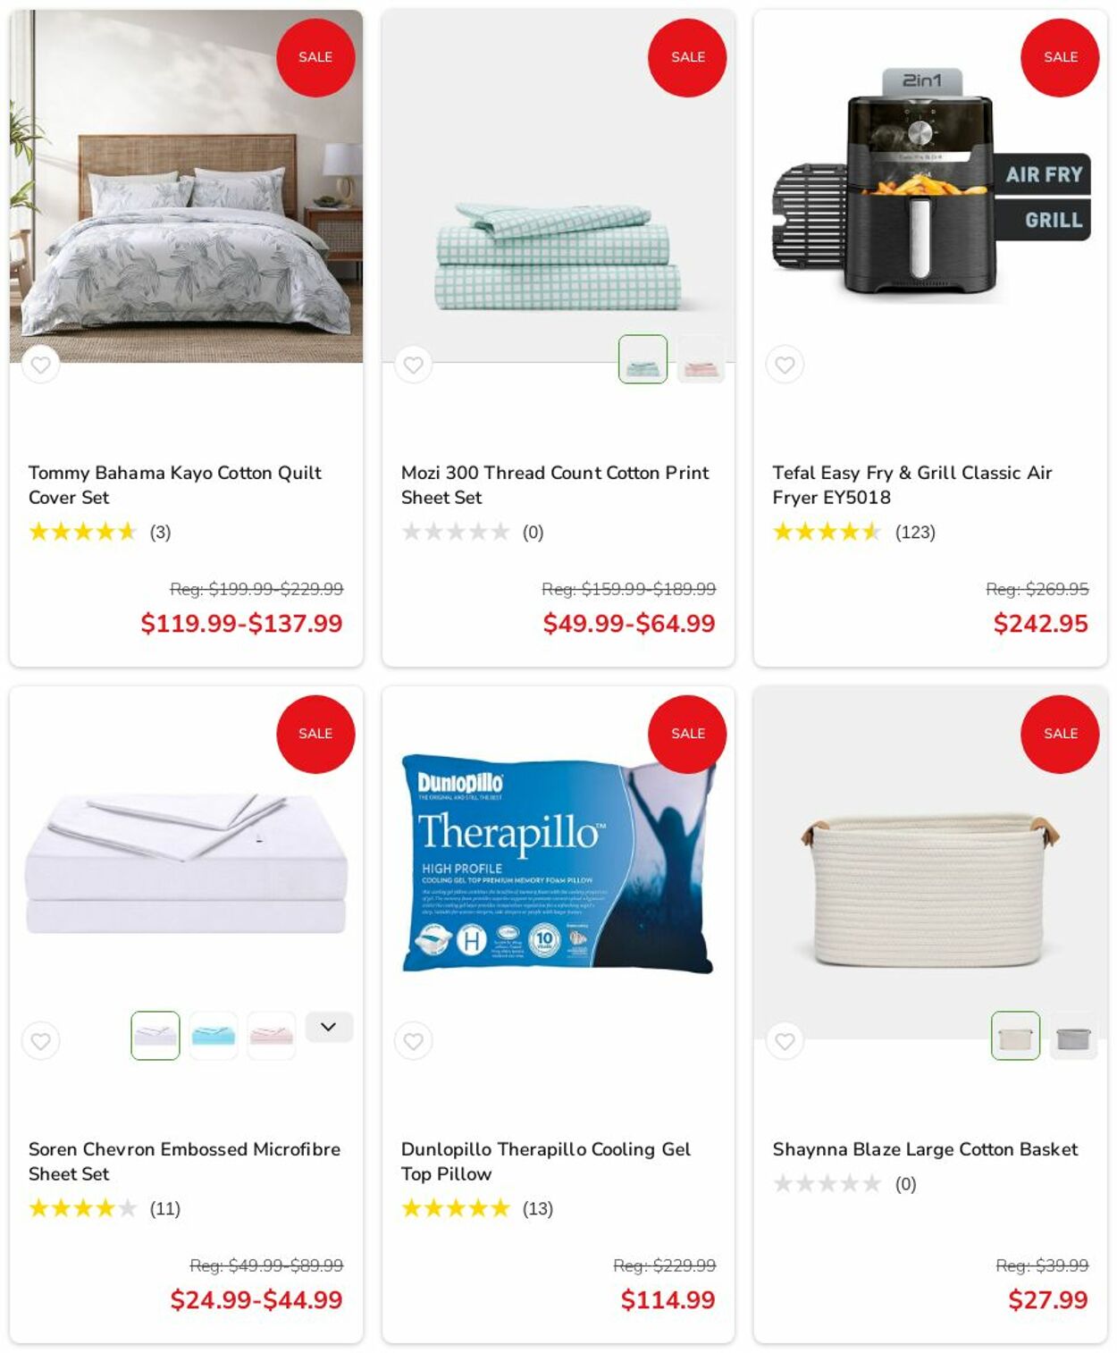The width and height of the screenshot is (1117, 1353).
Task: Click SALE badge on Dunlopillo pillow
Action: click(687, 734)
